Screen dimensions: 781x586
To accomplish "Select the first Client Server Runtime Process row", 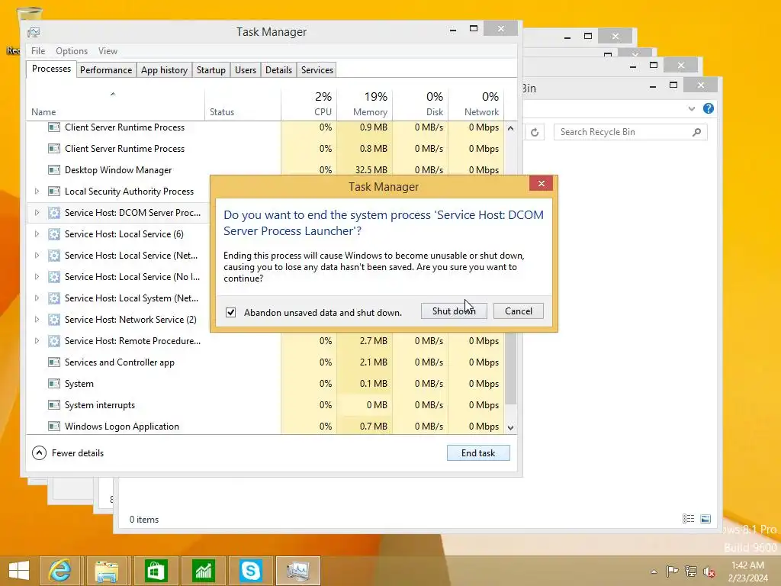I will point(265,127).
